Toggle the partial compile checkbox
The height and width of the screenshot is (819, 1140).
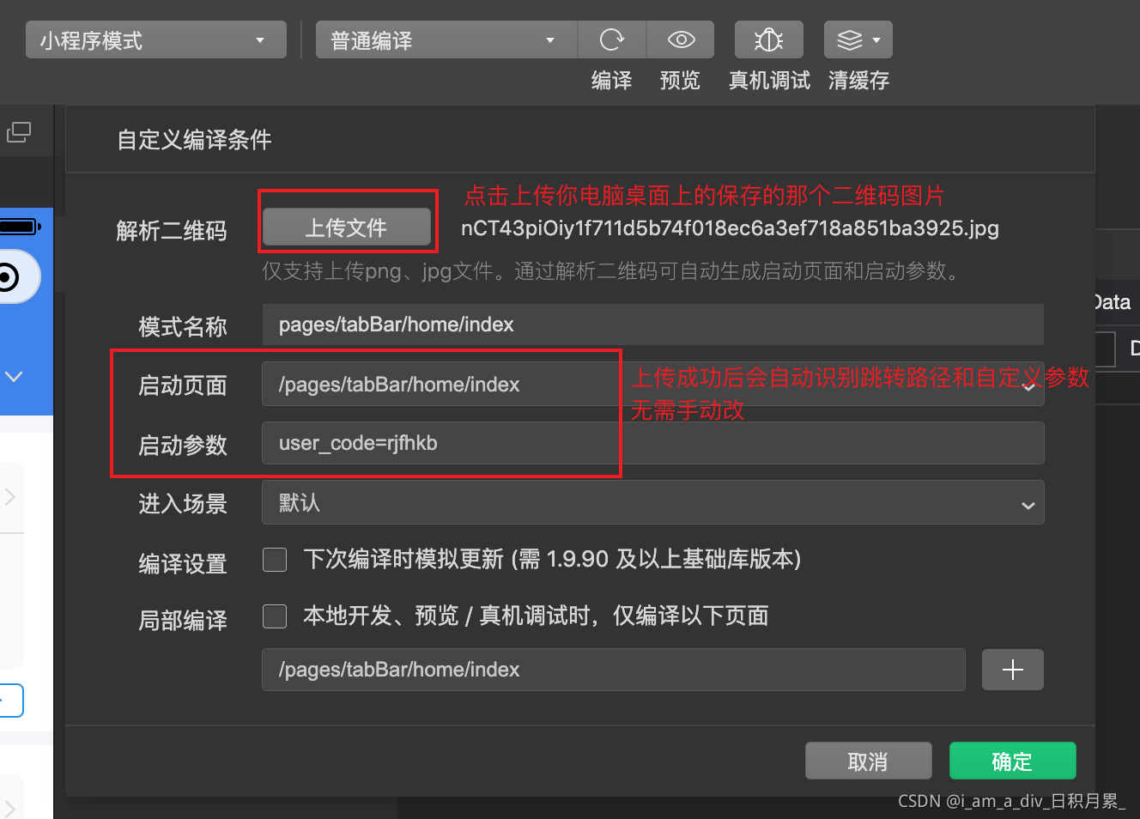(275, 616)
